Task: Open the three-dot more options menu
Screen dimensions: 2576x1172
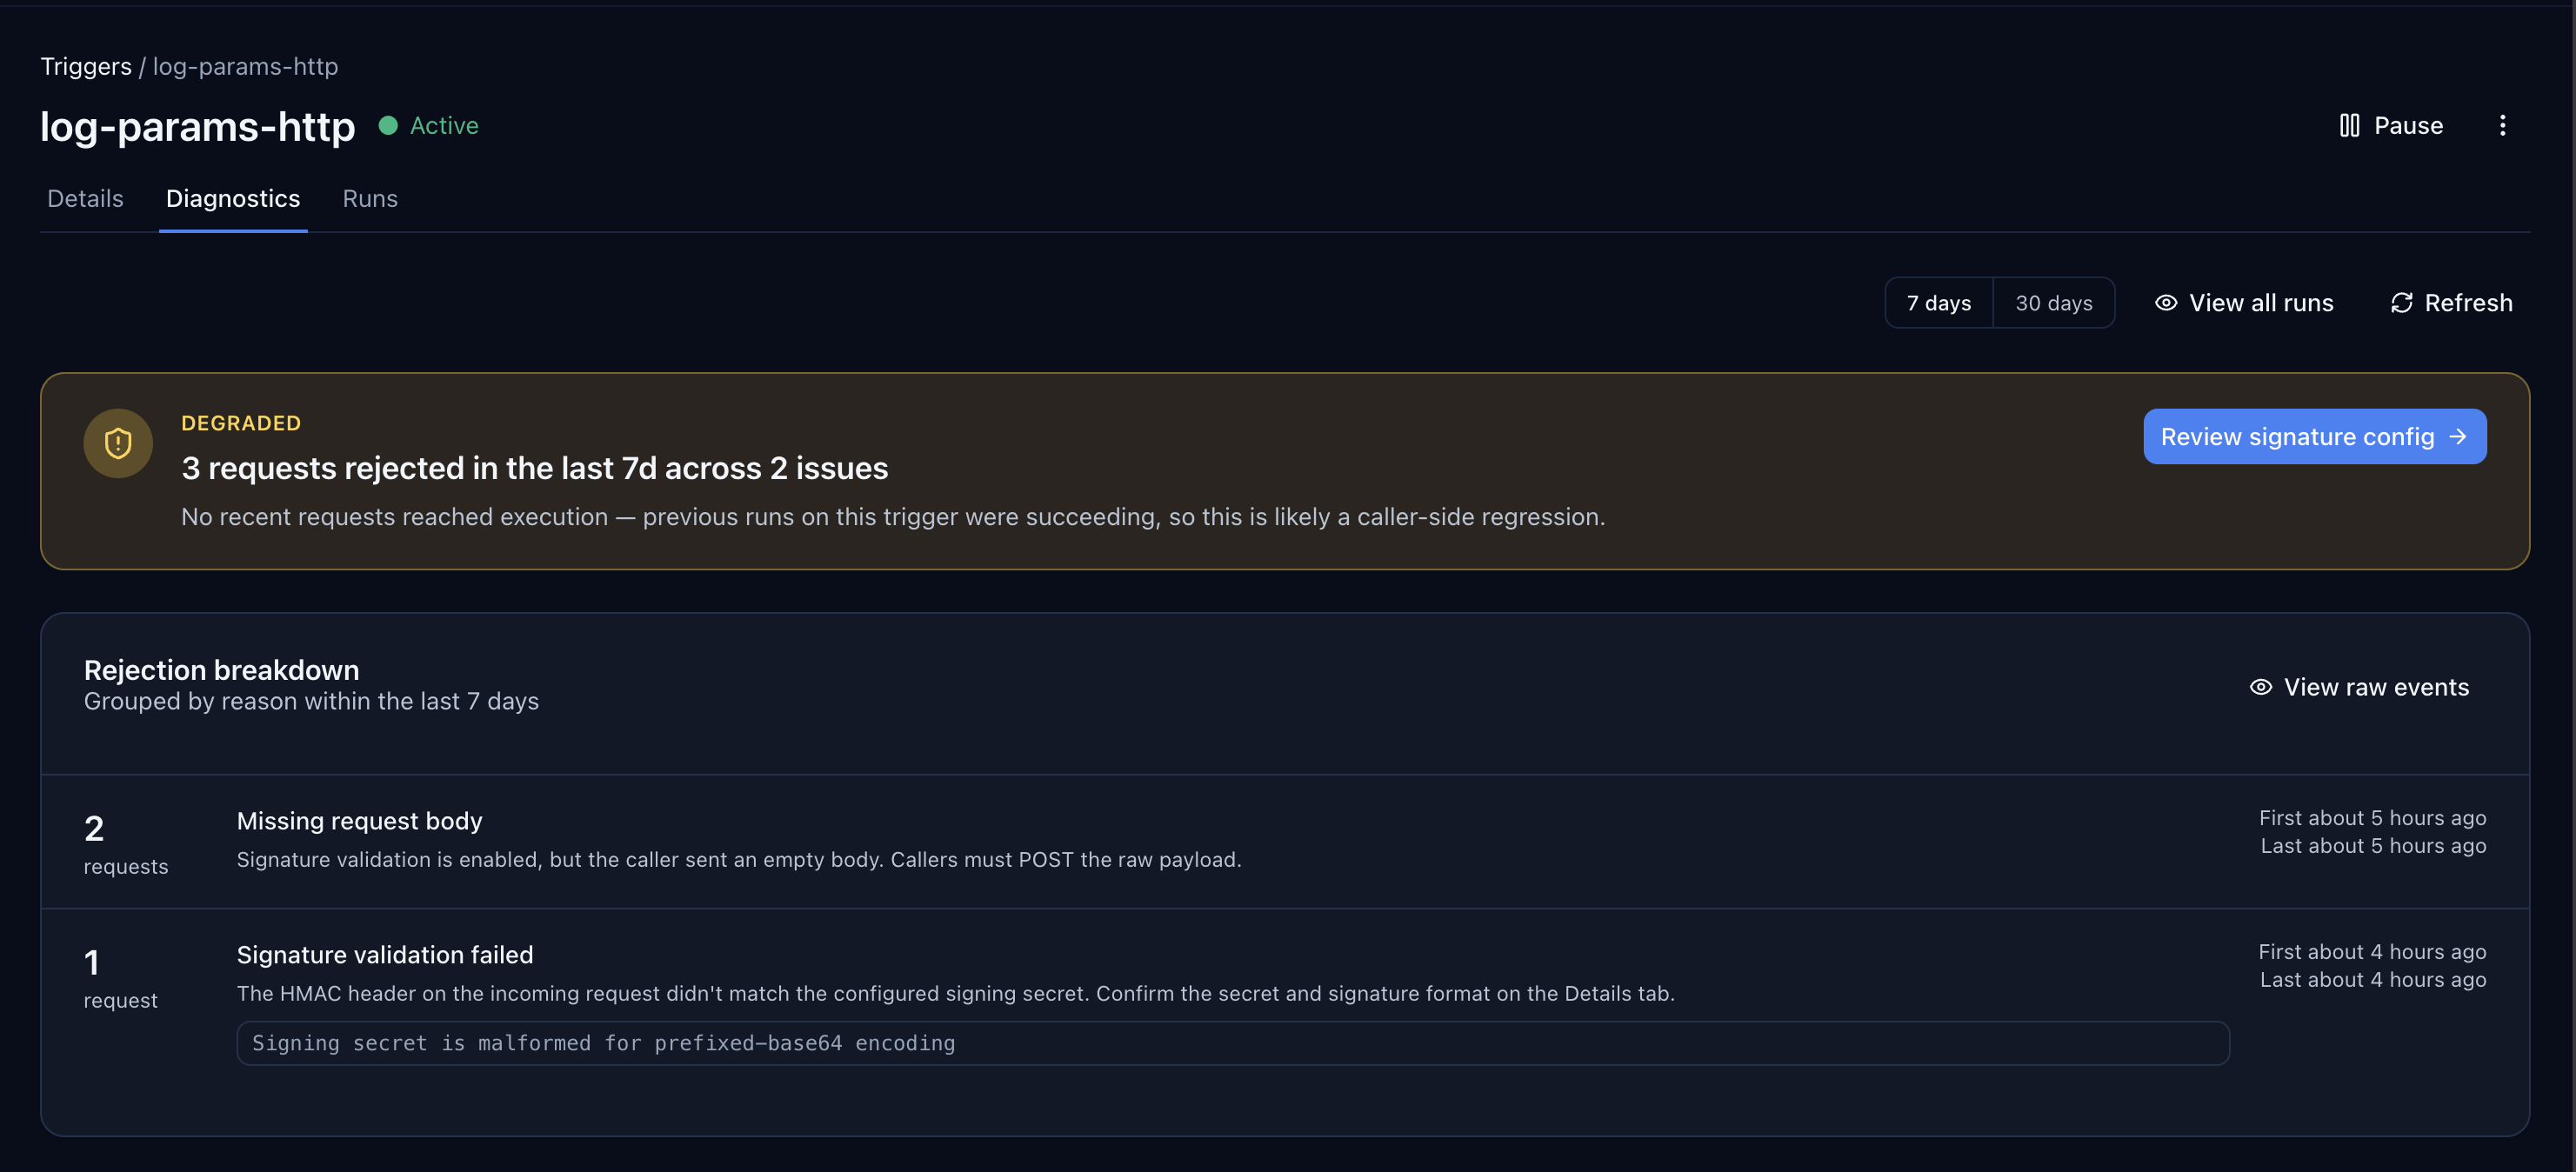Action: coord(2502,125)
